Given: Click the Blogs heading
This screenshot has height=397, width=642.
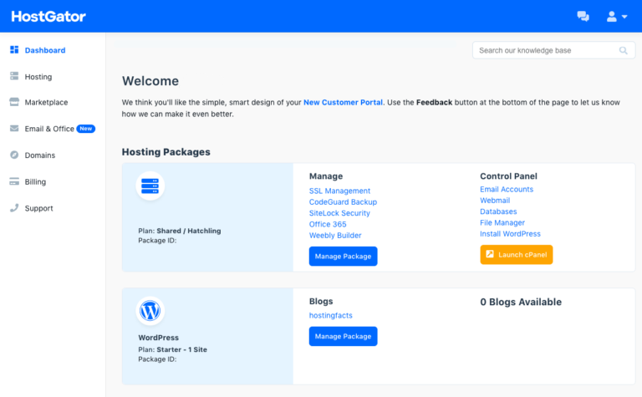Looking at the screenshot, I should click(321, 301).
